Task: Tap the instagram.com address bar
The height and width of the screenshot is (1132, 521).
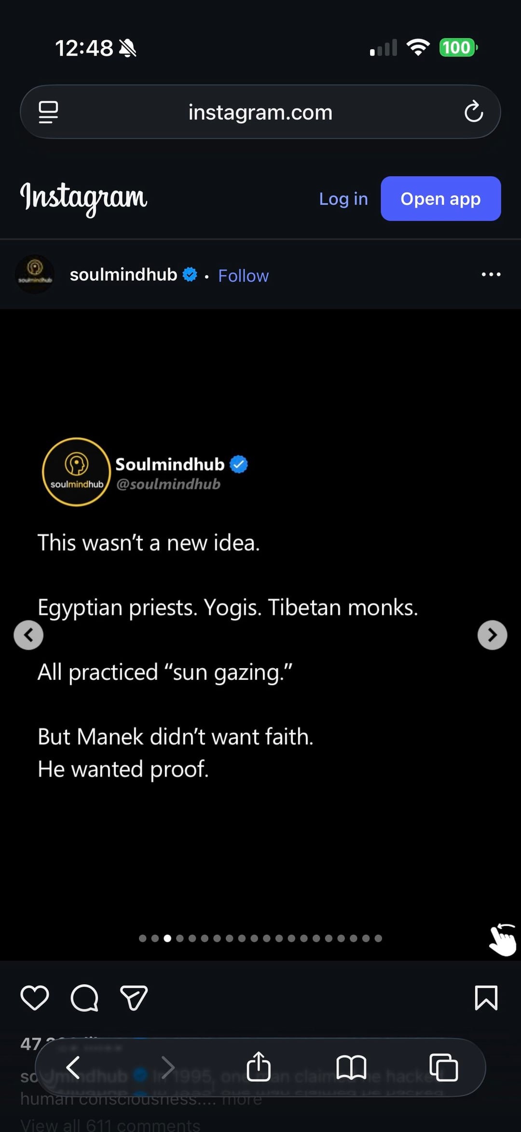Action: tap(260, 112)
